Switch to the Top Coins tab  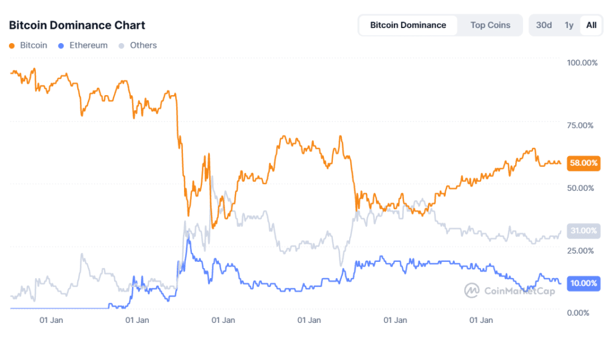point(490,25)
